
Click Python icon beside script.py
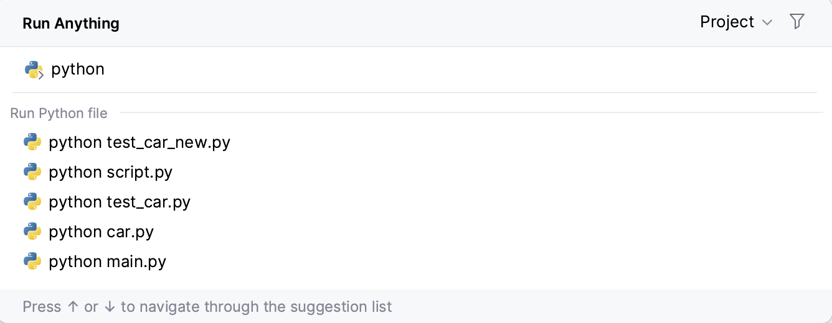pyautogui.click(x=32, y=172)
